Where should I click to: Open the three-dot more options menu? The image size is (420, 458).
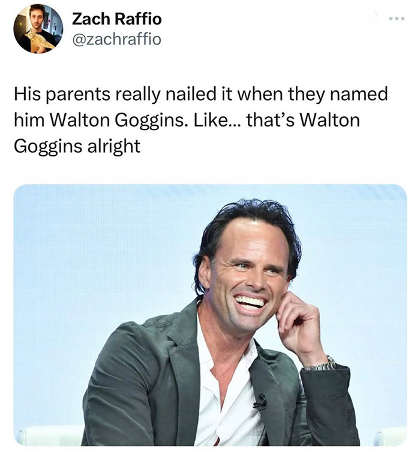click(397, 19)
